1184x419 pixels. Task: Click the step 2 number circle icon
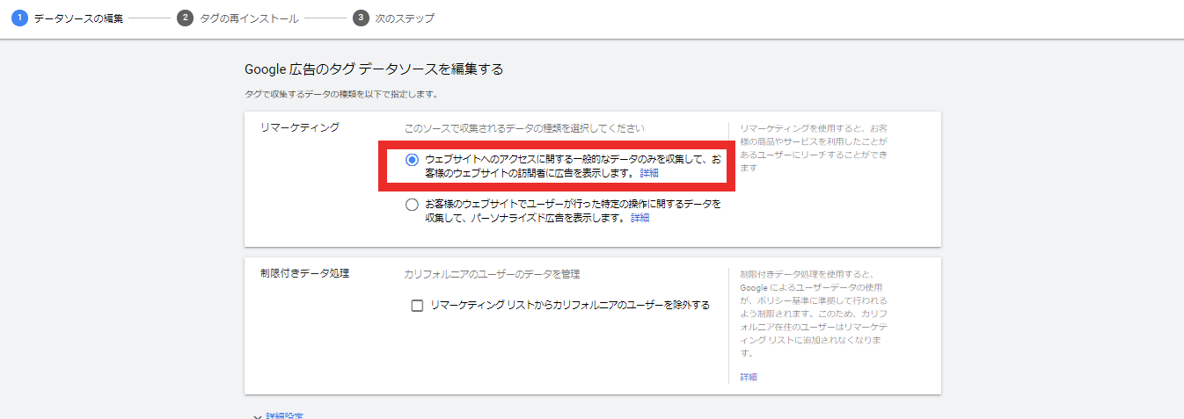coord(185,18)
